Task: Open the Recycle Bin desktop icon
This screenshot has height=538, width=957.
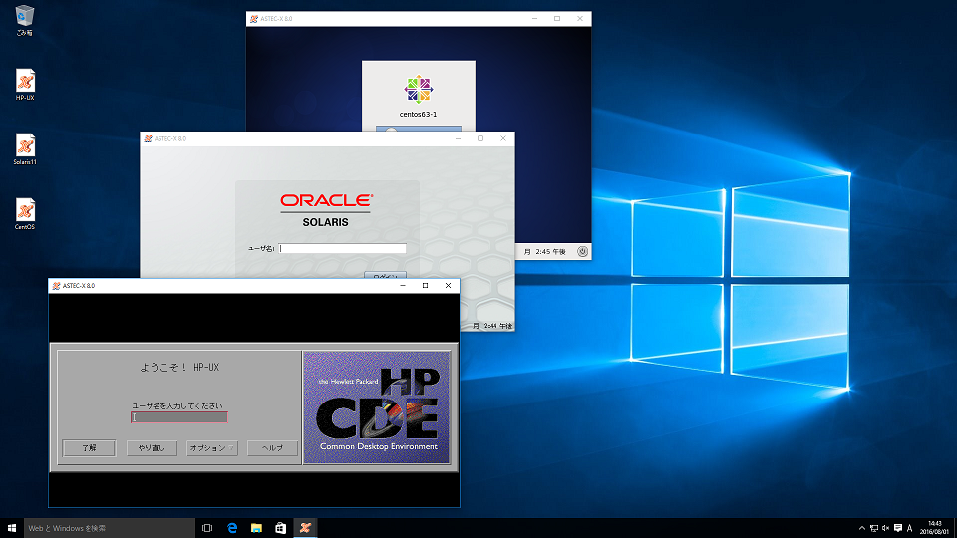Action: point(24,21)
